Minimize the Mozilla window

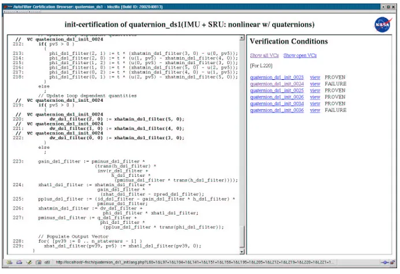pos(383,7)
